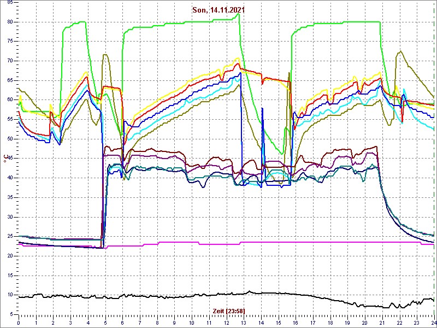Click the '°C' unit label on the vertical axis
The height and width of the screenshot is (328, 437).
(x=5, y=158)
